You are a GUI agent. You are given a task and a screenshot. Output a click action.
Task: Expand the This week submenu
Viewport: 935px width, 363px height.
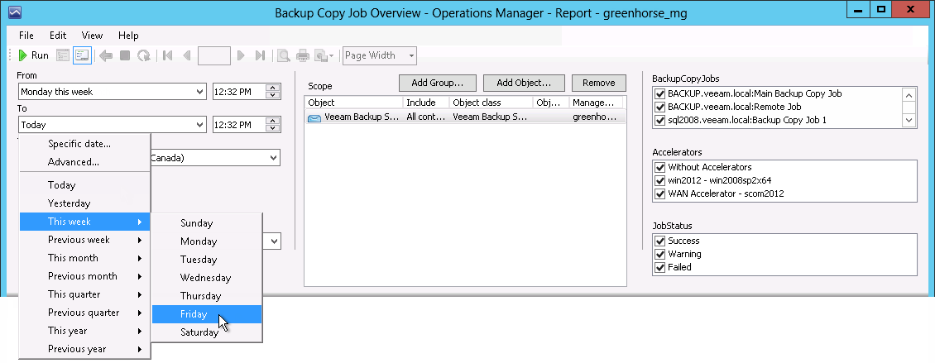tap(84, 222)
